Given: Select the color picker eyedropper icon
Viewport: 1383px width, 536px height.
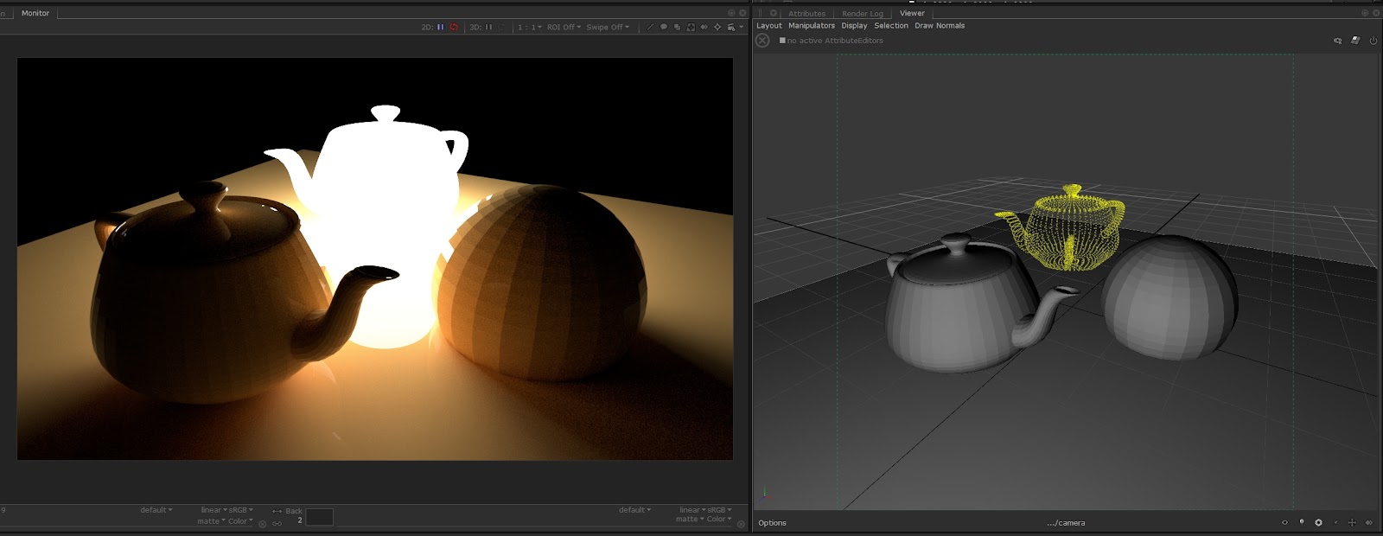Looking at the screenshot, I should [651, 28].
